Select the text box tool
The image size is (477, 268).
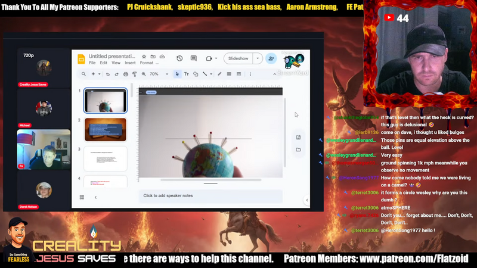(187, 74)
